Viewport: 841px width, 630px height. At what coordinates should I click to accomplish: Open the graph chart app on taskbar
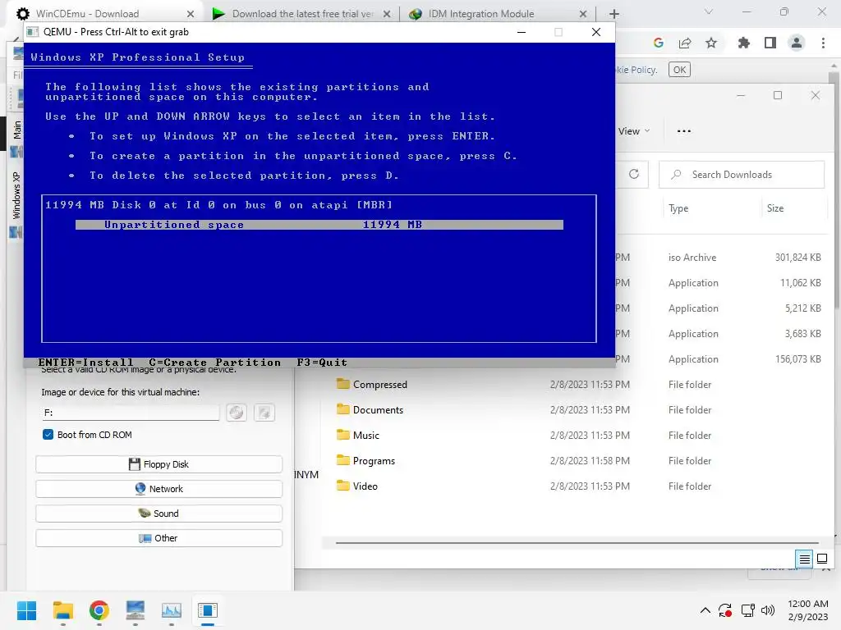(x=171, y=610)
